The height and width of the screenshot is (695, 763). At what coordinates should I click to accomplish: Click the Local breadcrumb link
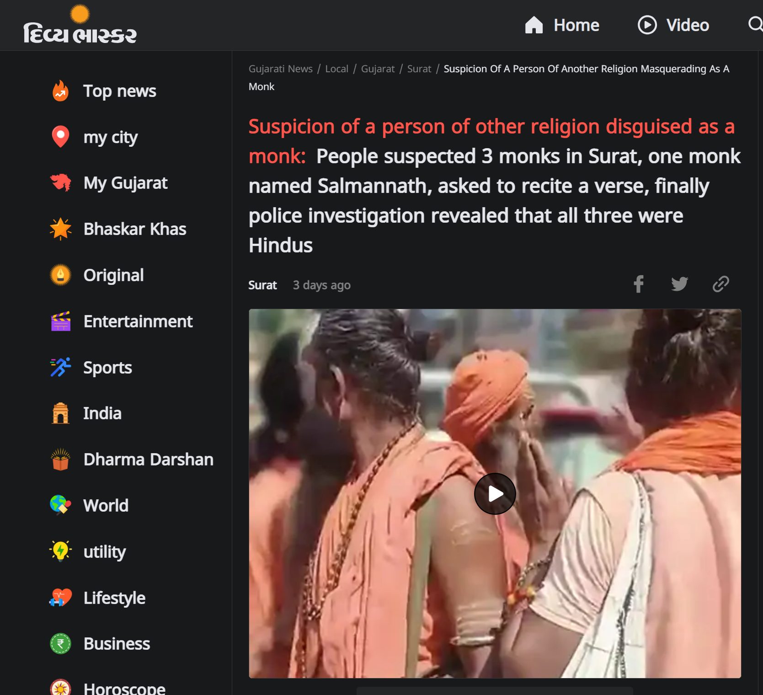[x=336, y=69]
